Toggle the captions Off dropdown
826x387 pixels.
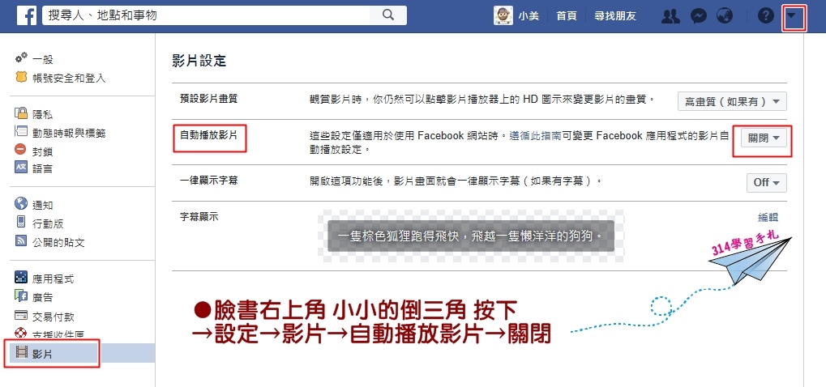click(767, 182)
